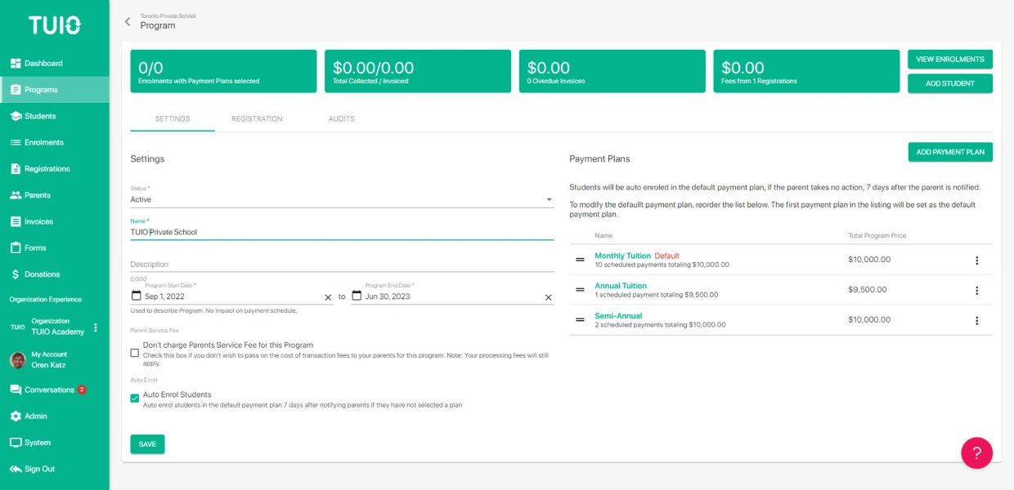This screenshot has width=1014, height=490.
Task: Open Dashboard from the sidebar
Action: coord(54,64)
